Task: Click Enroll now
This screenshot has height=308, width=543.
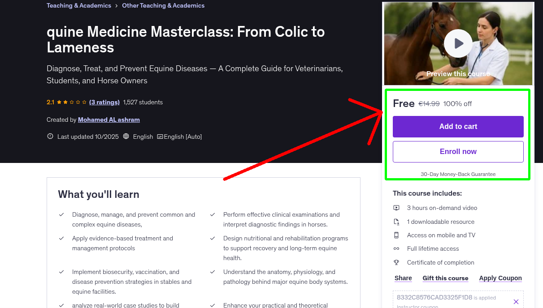Action: coord(458,152)
